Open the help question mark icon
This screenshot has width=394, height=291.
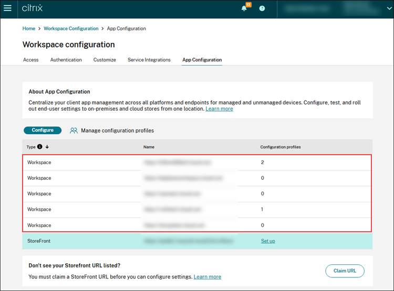[262, 8]
